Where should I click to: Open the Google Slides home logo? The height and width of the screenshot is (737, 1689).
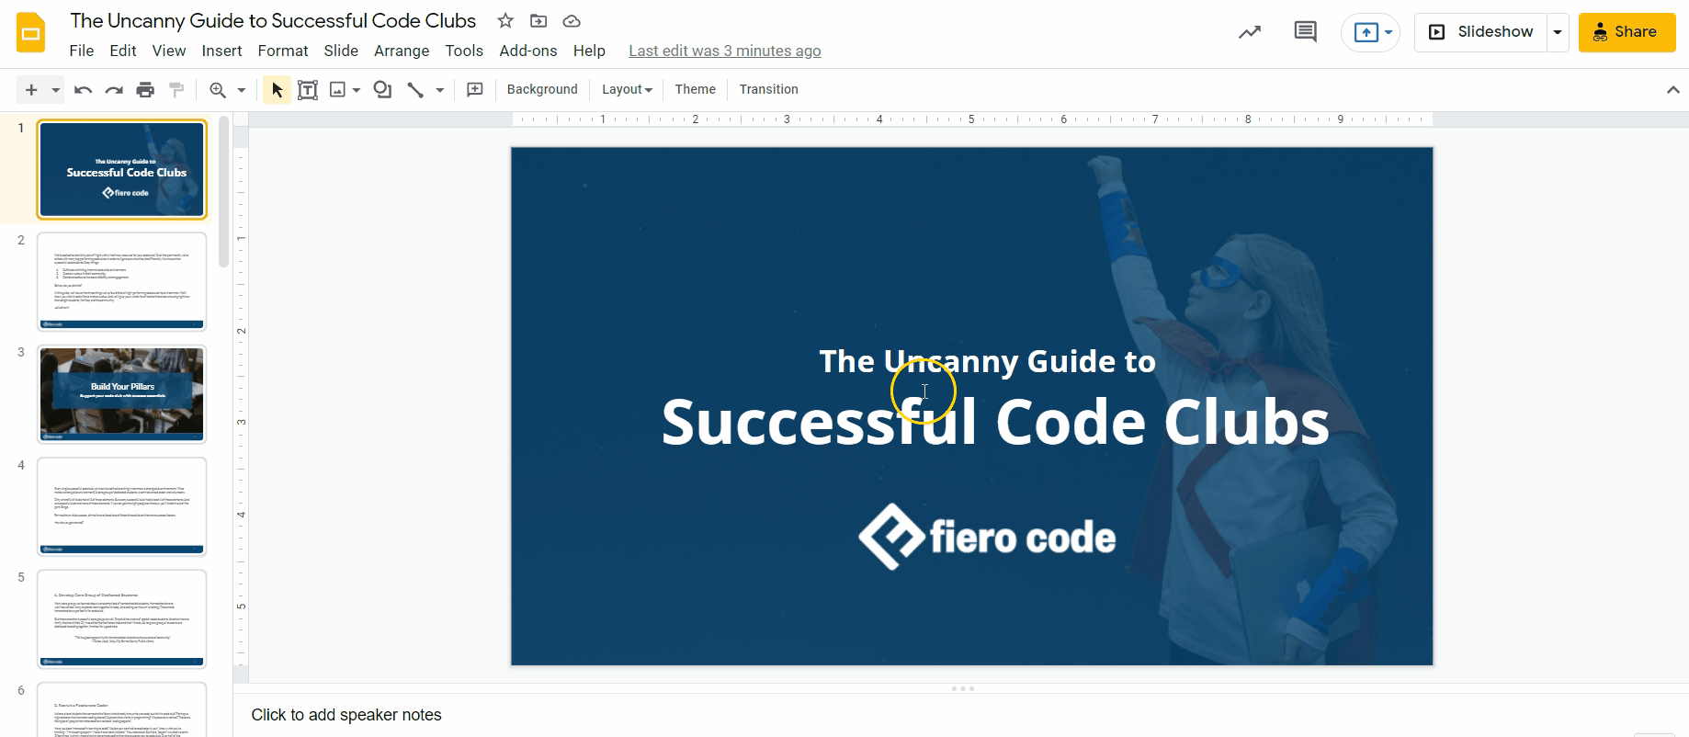tap(31, 32)
